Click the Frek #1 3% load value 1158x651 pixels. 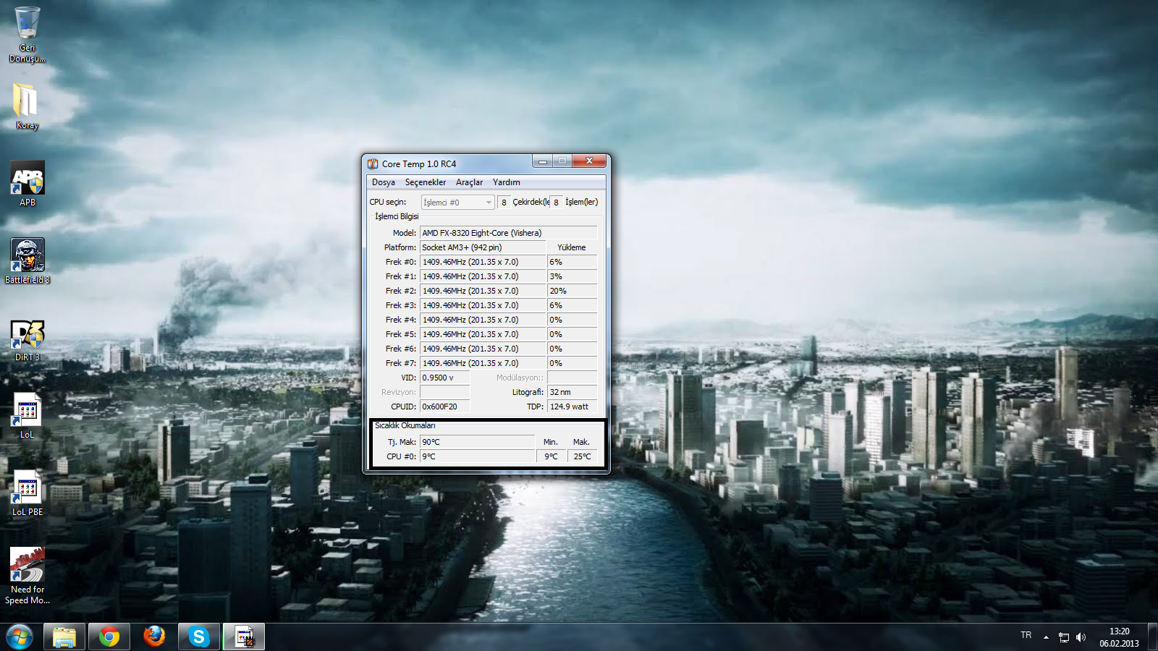pos(572,276)
